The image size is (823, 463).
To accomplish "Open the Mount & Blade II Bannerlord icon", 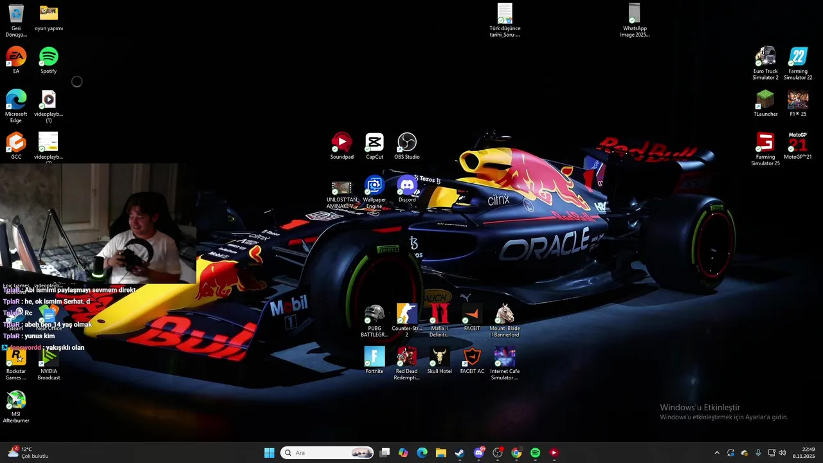I will pos(505,321).
